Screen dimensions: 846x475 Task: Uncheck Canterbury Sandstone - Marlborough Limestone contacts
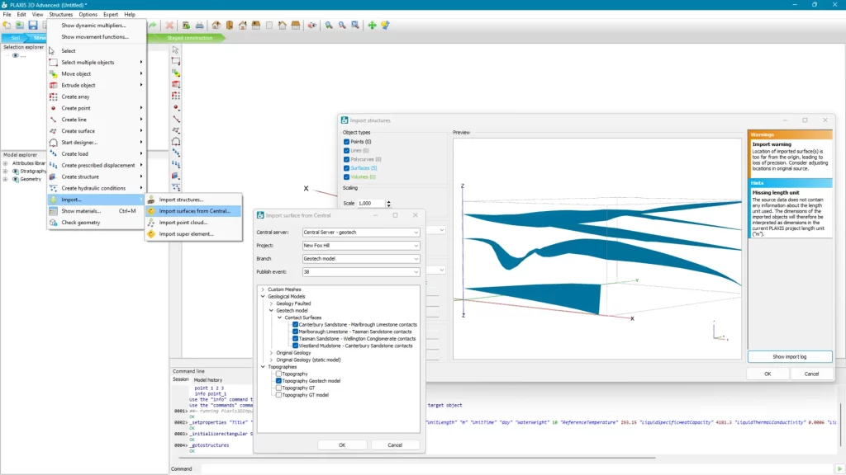(x=294, y=325)
